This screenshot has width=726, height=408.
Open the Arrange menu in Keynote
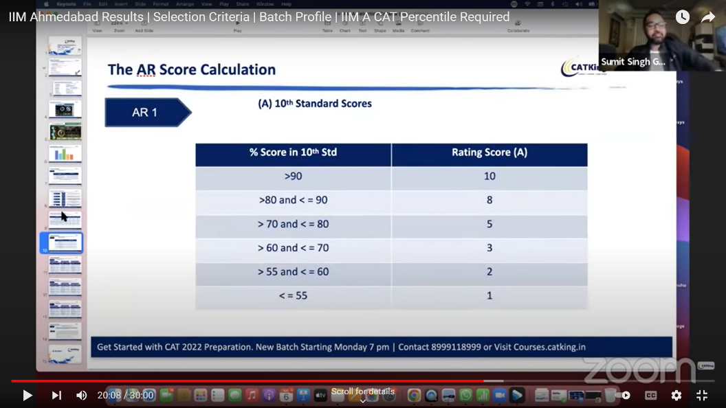tap(185, 4)
